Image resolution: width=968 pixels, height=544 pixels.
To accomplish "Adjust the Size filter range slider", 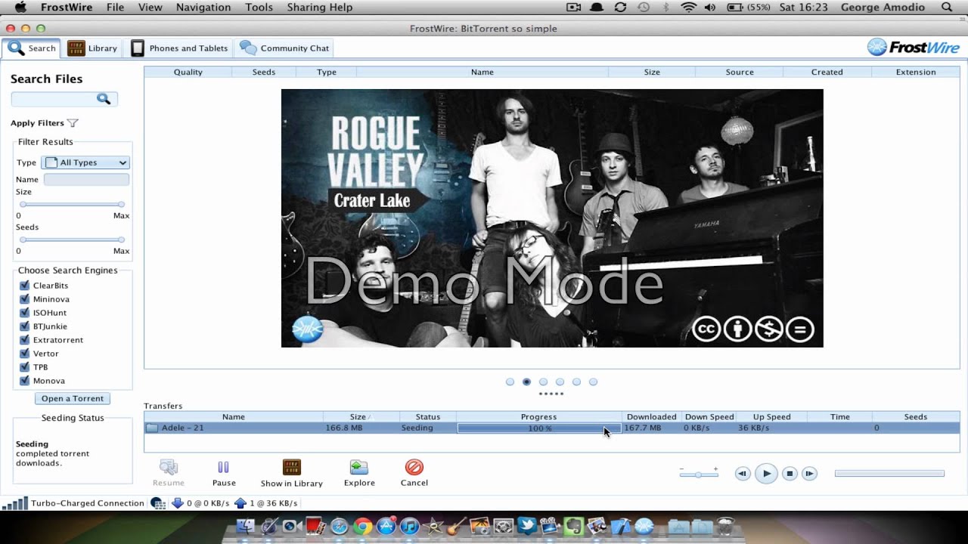I will (x=72, y=205).
